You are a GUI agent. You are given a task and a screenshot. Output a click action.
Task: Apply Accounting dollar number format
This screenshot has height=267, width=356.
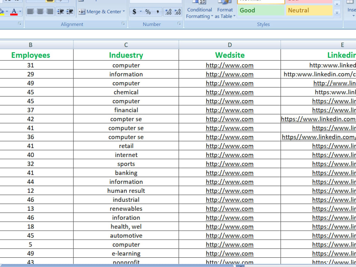pos(134,12)
